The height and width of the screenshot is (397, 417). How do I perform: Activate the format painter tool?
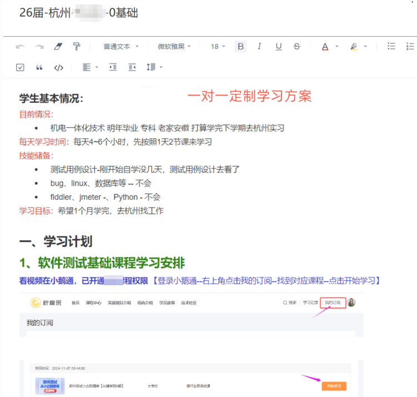point(77,47)
